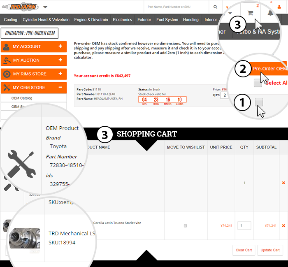Viewport: 288px width, 267px height.
Task: Open Cylinder Head & Valvetrain category
Action: (46, 20)
